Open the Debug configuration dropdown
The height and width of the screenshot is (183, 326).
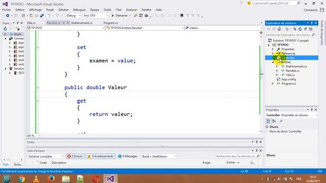pos(73,16)
